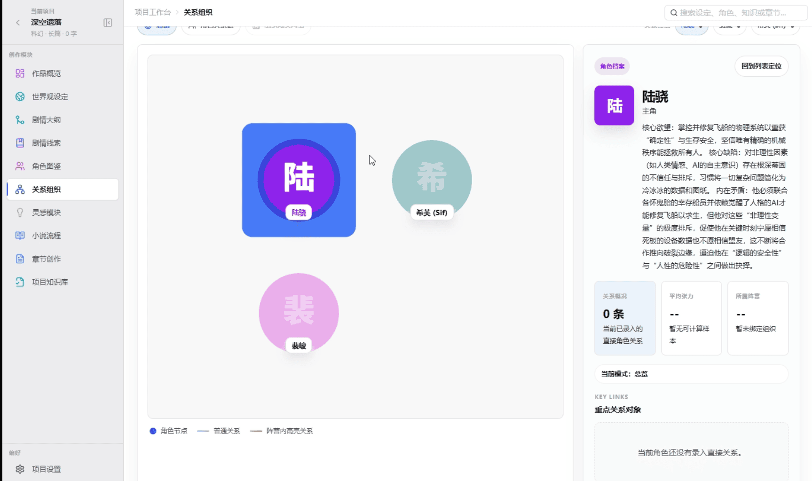Screen dimensions: 812x481
Task: Click the 角色档案 badge
Action: [612, 66]
